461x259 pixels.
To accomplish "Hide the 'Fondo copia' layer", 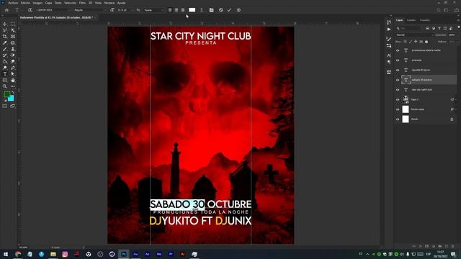I will pos(398,109).
